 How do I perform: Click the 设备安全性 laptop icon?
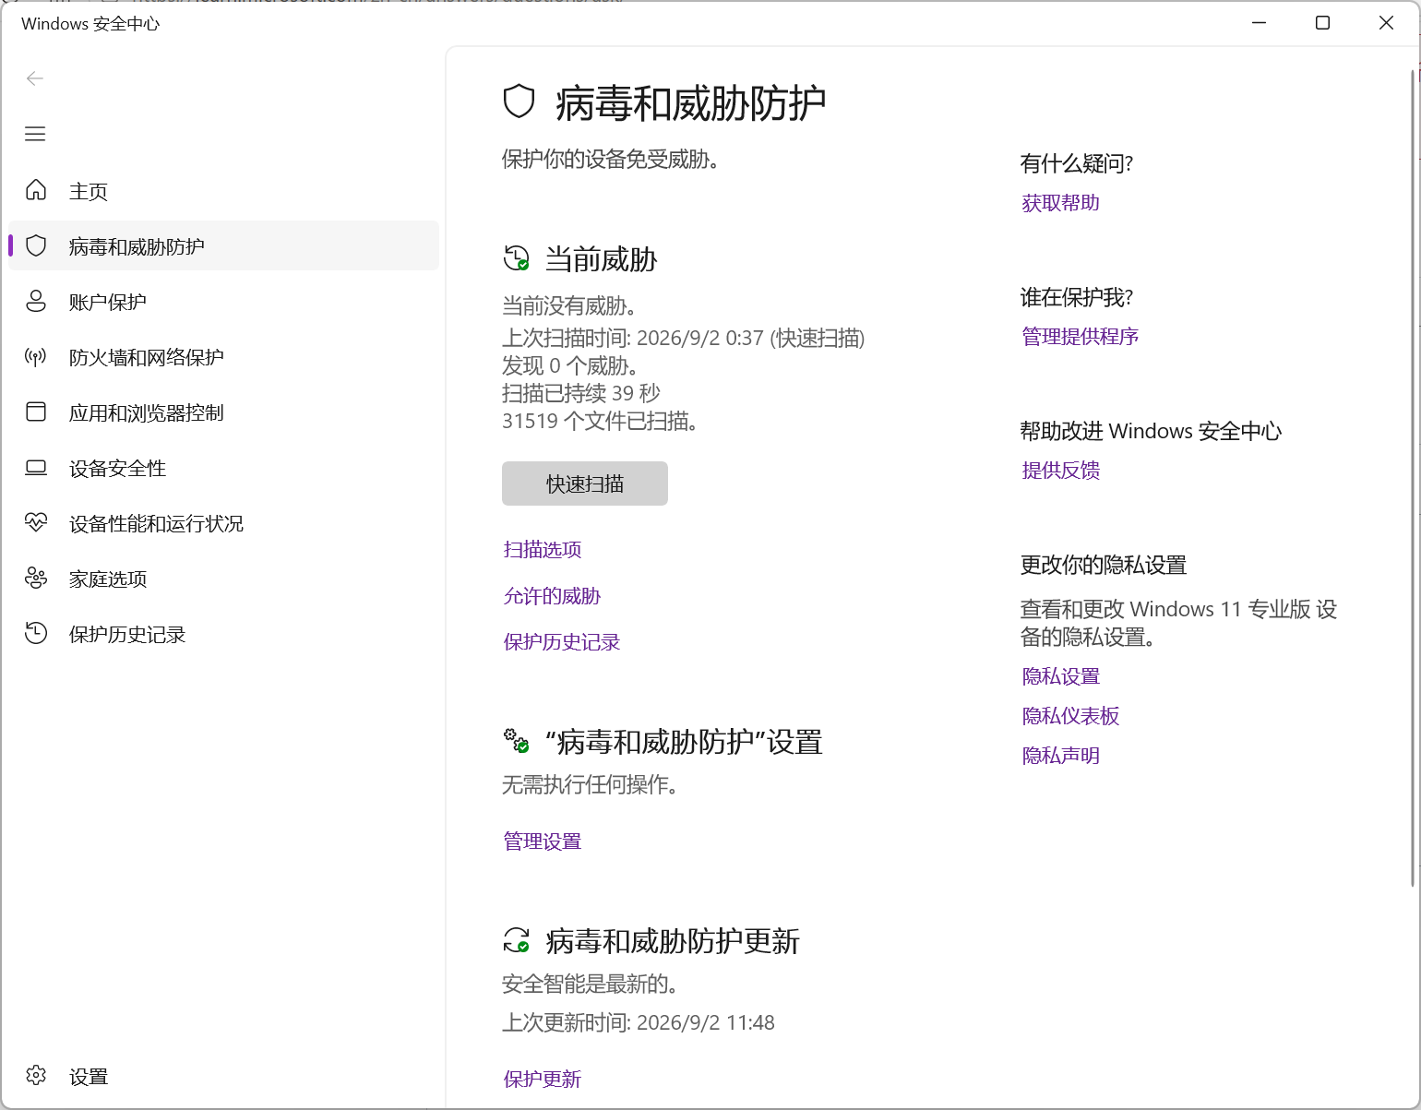pos(36,468)
